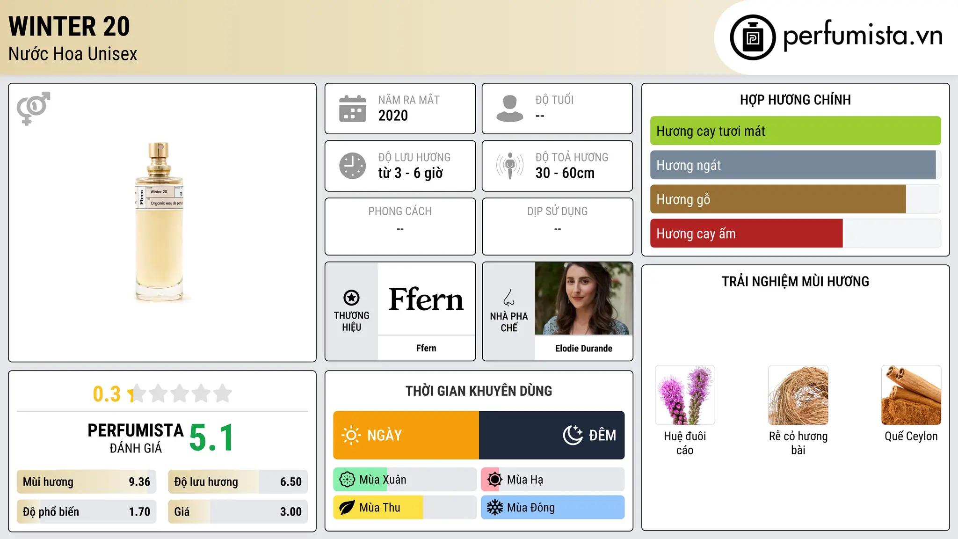Viewport: 958px width, 539px height.
Task: Click the person icon beside Độ tuổi
Action: [x=510, y=109]
